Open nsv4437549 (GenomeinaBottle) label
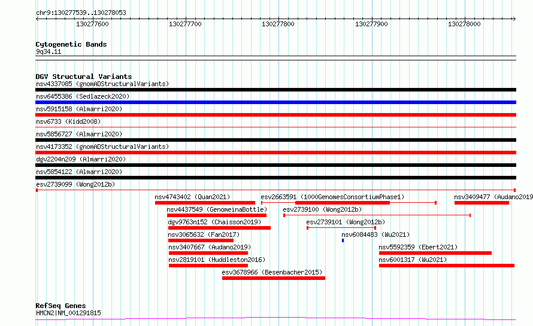Viewport: 533px width, 326px height. [217, 209]
